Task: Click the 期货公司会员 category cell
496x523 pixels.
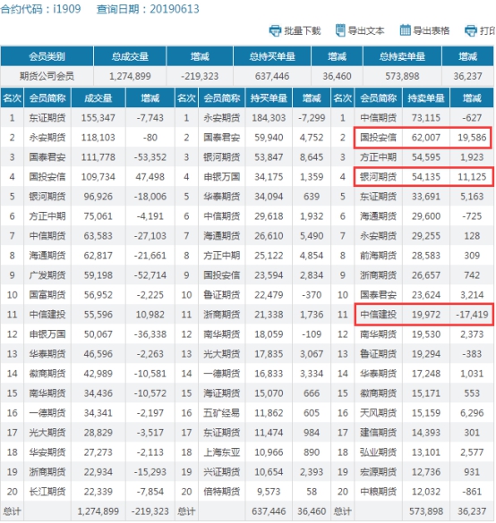Action: click(x=47, y=76)
